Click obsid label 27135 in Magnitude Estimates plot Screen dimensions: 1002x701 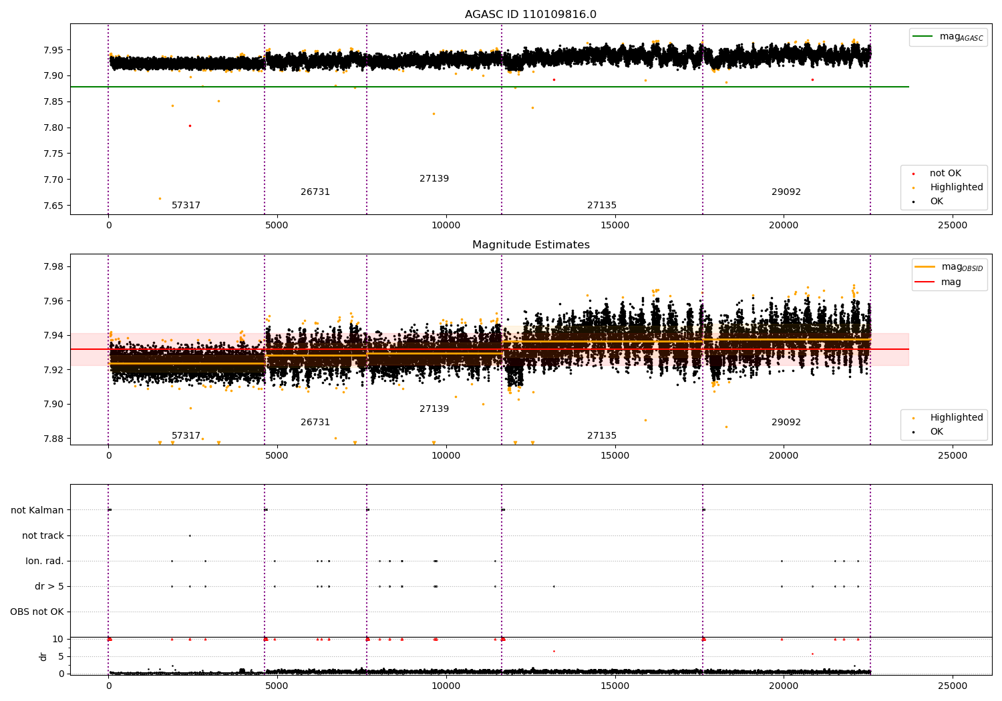tap(602, 436)
